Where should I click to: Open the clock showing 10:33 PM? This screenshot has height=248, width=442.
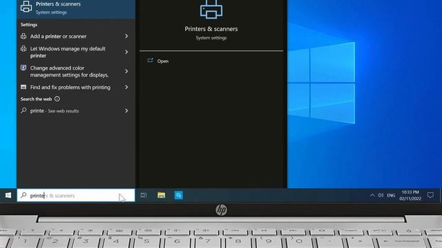tap(410, 195)
